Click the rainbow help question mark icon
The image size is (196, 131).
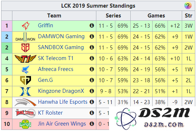click(x=188, y=5)
